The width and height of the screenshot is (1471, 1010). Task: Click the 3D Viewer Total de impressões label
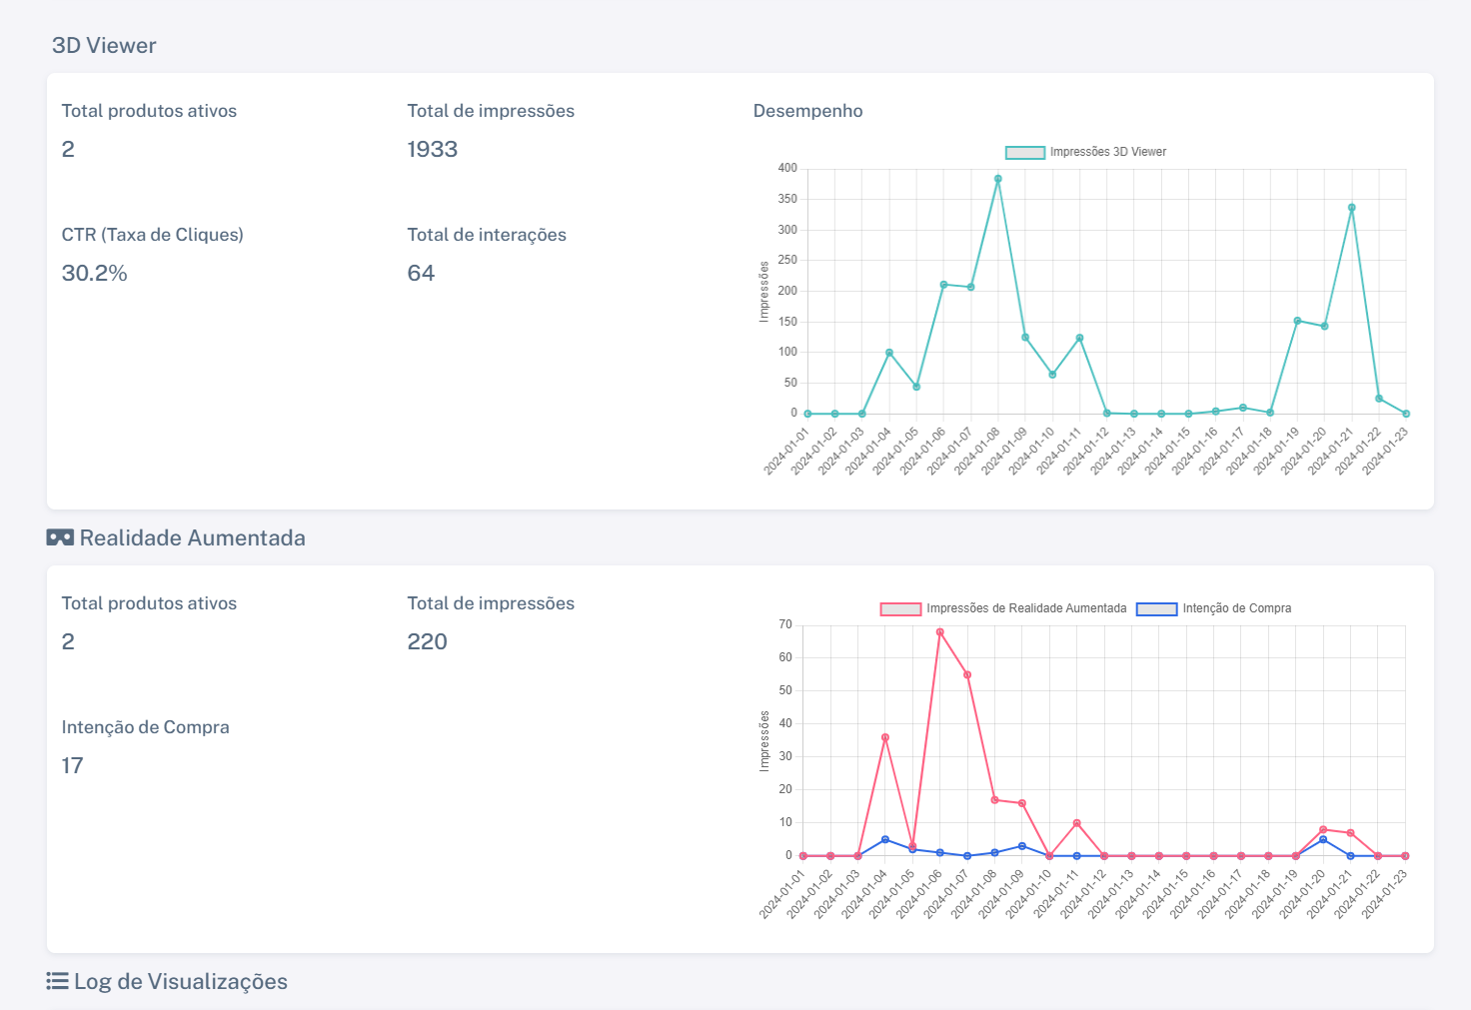coord(491,111)
